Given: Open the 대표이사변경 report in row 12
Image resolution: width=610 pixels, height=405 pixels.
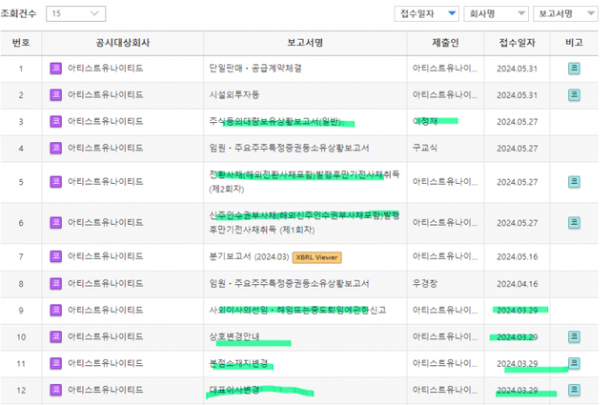Looking at the screenshot, I should coord(234,390).
